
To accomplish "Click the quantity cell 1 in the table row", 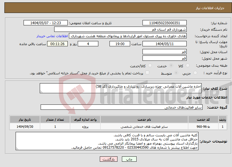I will pyautogui.click(x=55, y=127).
